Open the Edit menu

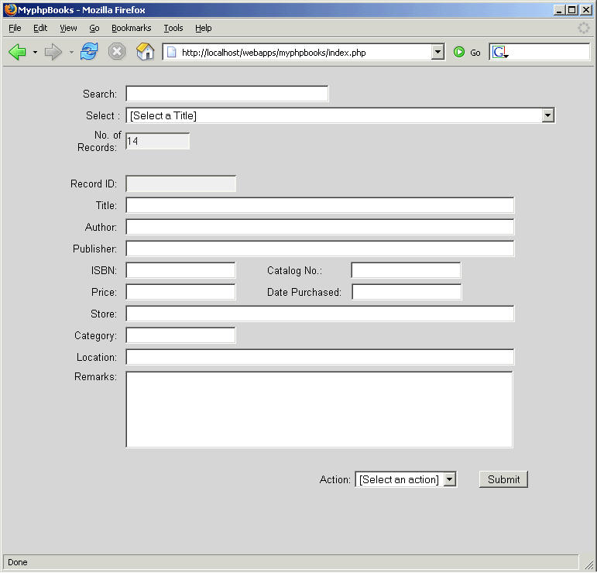click(40, 28)
